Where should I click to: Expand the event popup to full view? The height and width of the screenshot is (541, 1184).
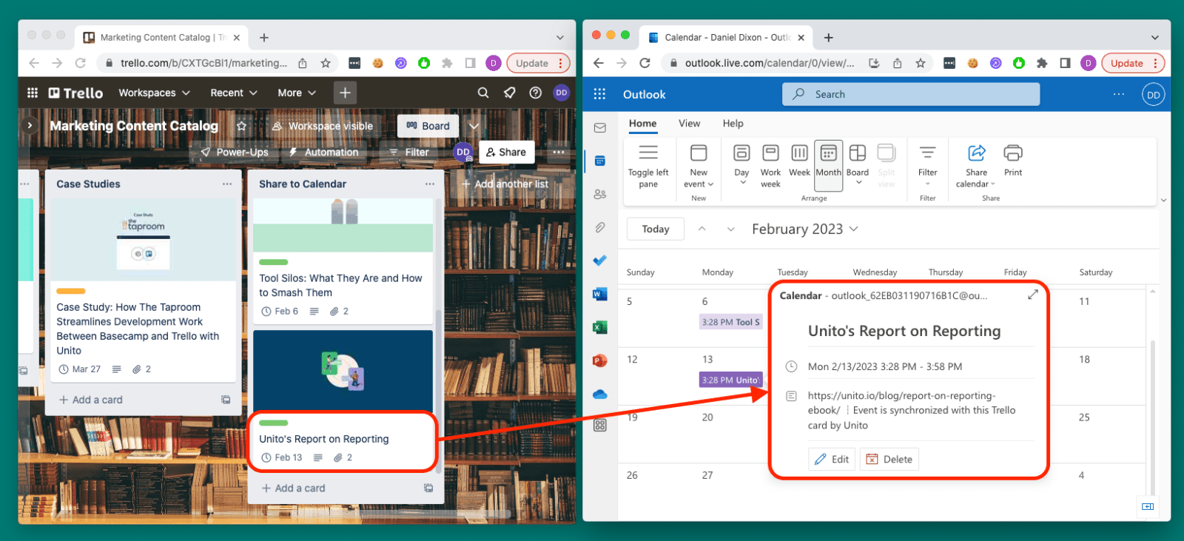click(x=1032, y=295)
